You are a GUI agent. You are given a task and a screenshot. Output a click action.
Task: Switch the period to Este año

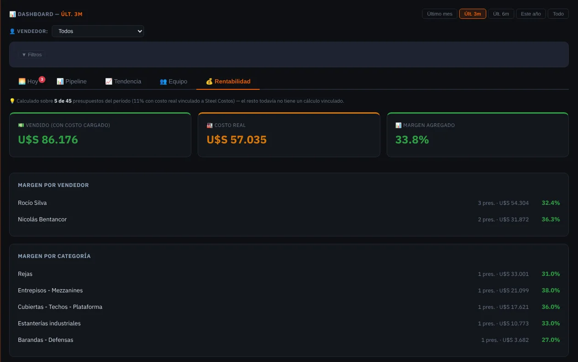[531, 14]
